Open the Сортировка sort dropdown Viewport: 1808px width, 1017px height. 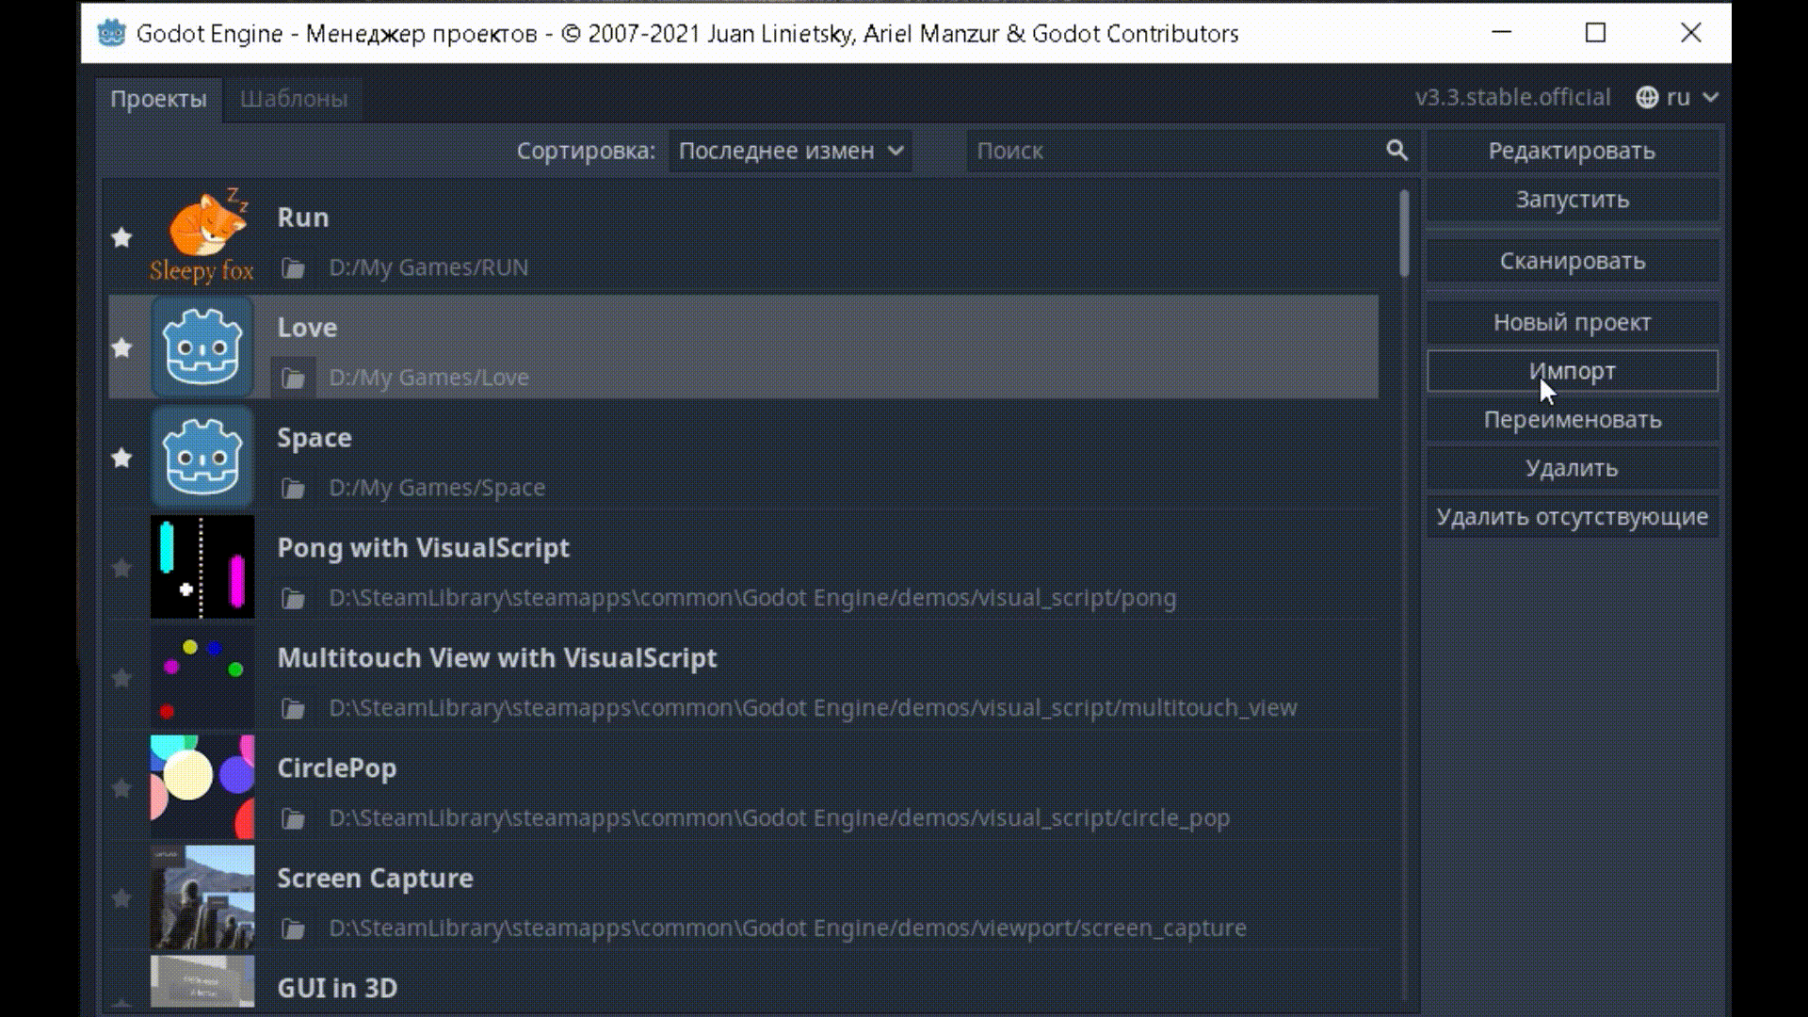pyautogui.click(x=790, y=151)
